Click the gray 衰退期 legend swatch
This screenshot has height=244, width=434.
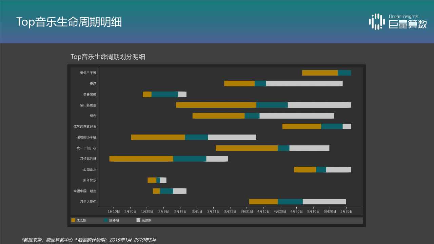tap(138, 220)
